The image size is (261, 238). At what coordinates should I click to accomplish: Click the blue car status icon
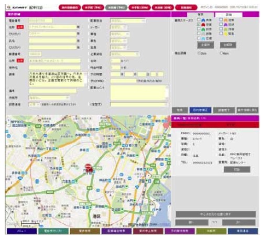(203, 20)
